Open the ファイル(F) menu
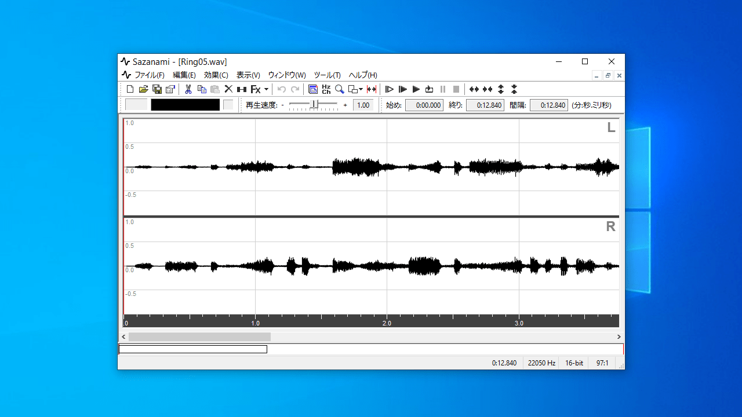The width and height of the screenshot is (742, 417). point(150,75)
